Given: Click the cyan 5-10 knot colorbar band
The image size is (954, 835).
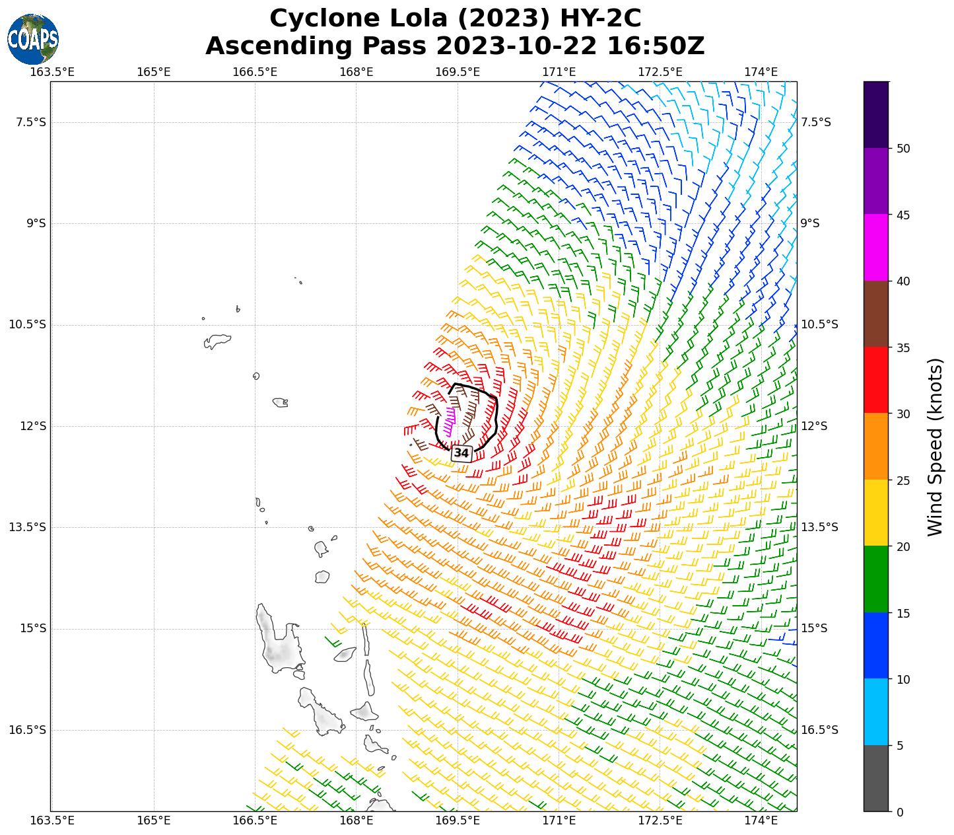Looking at the screenshot, I should 876,712.
